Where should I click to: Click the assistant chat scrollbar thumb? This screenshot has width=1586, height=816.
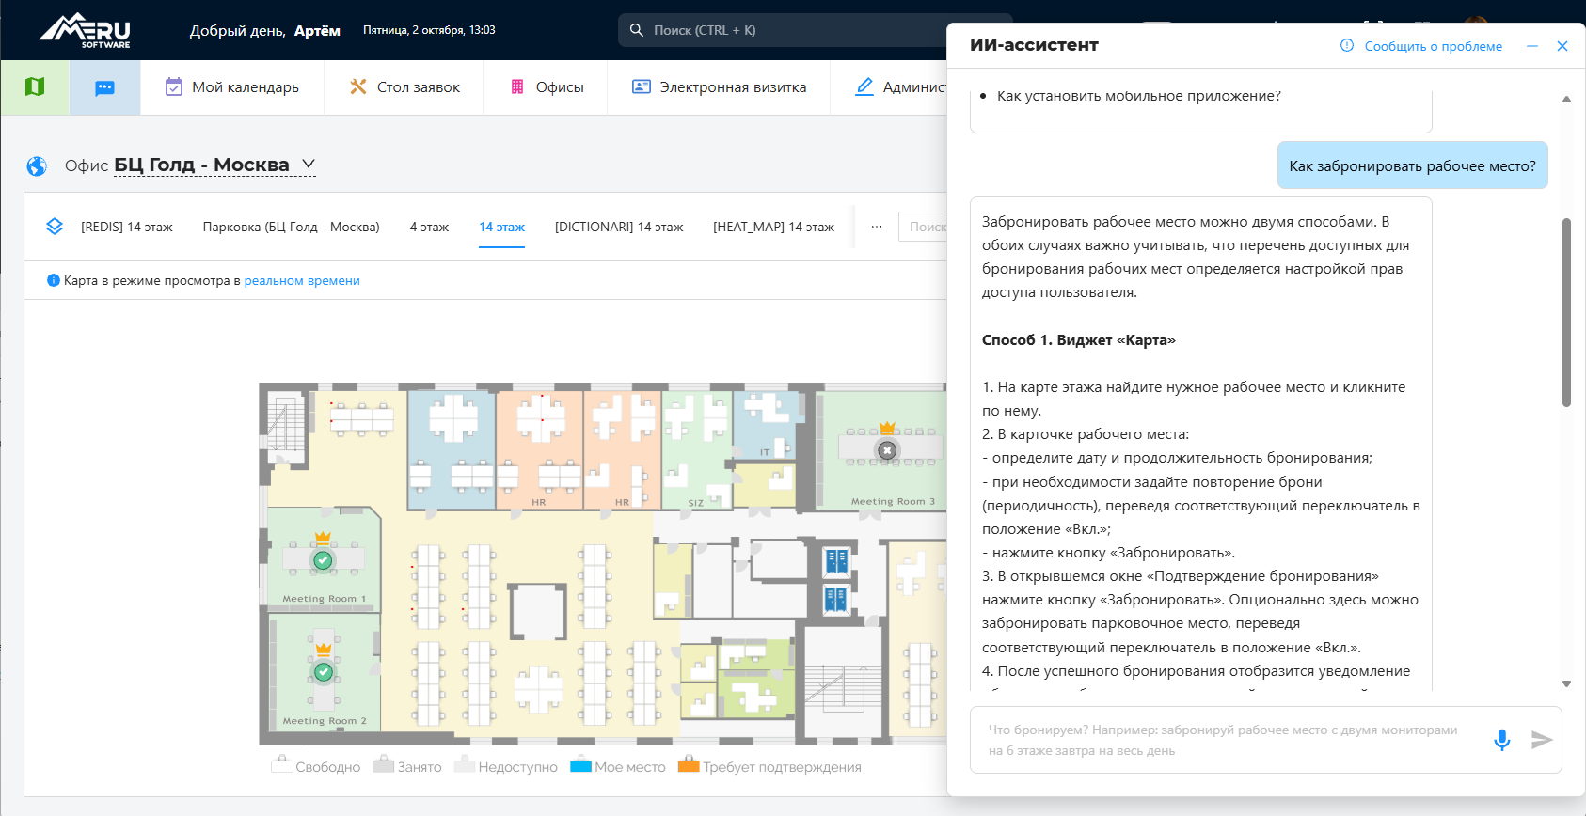click(x=1566, y=312)
